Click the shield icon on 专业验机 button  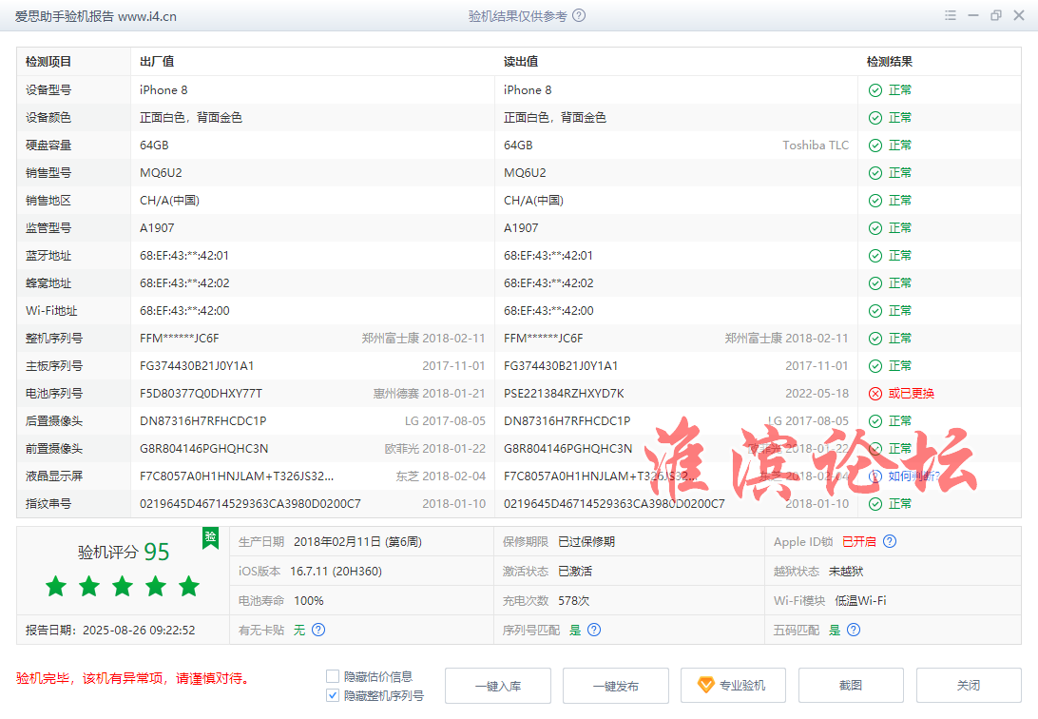point(705,685)
